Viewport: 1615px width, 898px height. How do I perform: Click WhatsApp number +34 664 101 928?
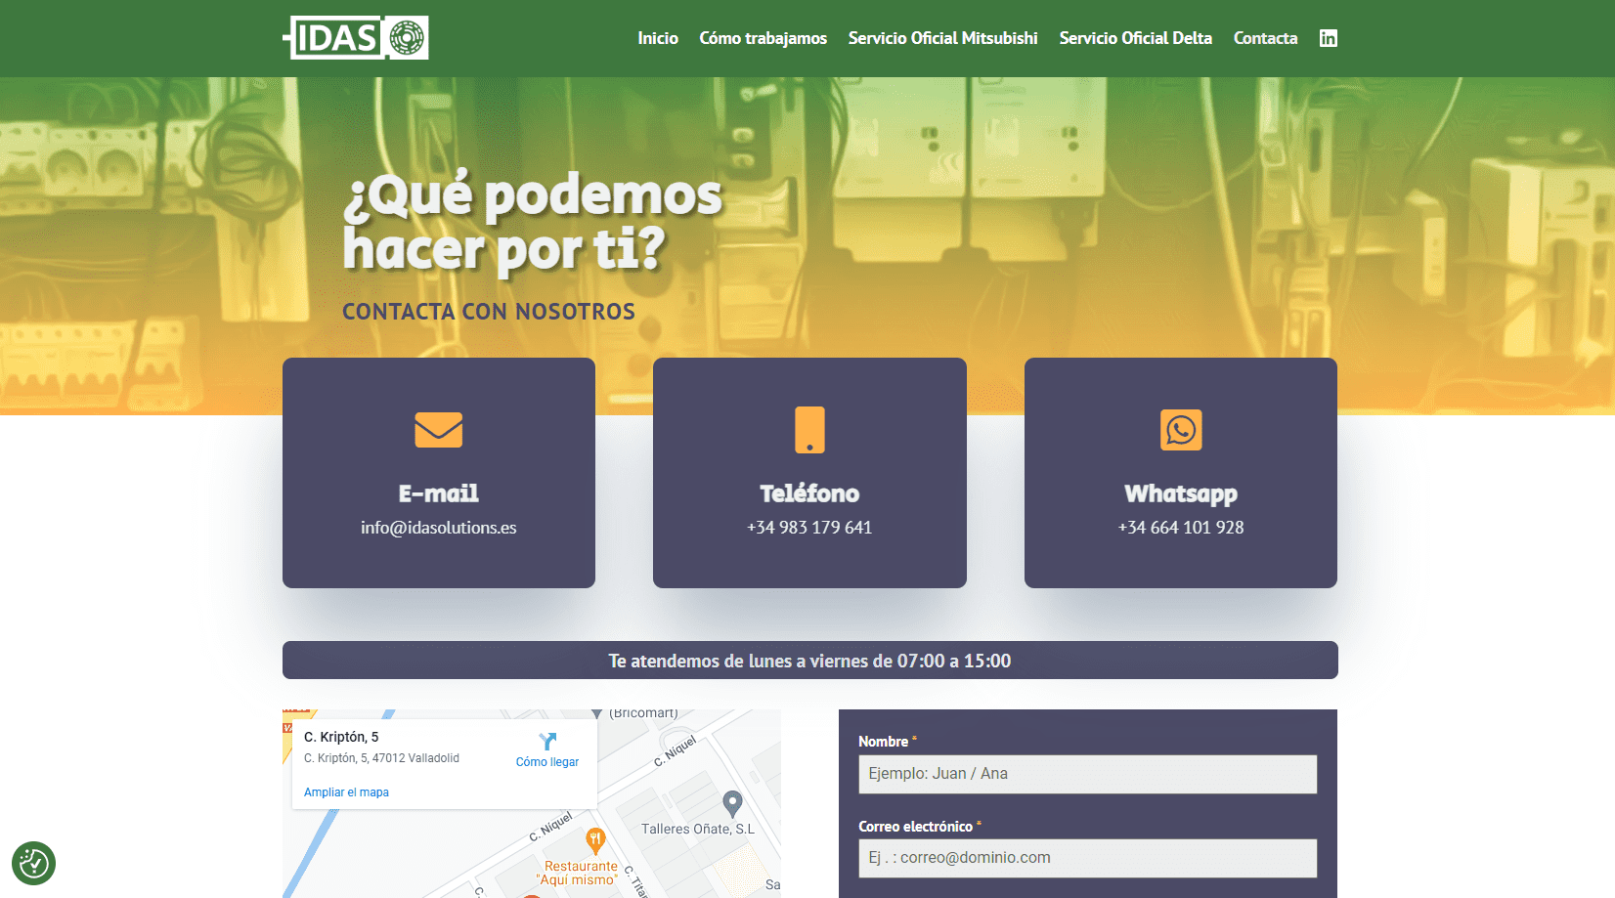coord(1181,528)
